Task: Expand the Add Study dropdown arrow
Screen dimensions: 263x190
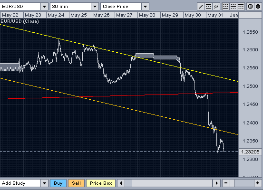Action: click(44, 183)
